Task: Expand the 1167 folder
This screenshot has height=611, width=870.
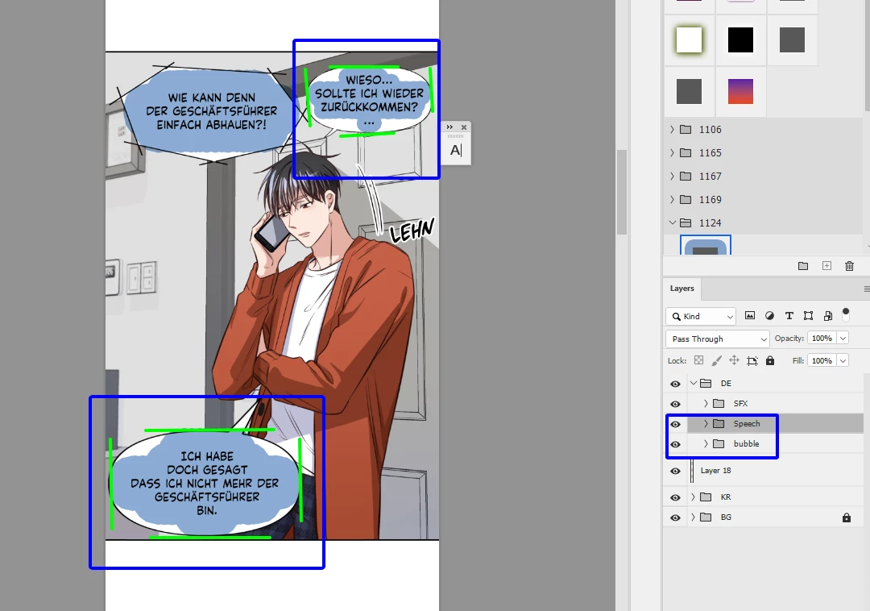Action: (672, 176)
